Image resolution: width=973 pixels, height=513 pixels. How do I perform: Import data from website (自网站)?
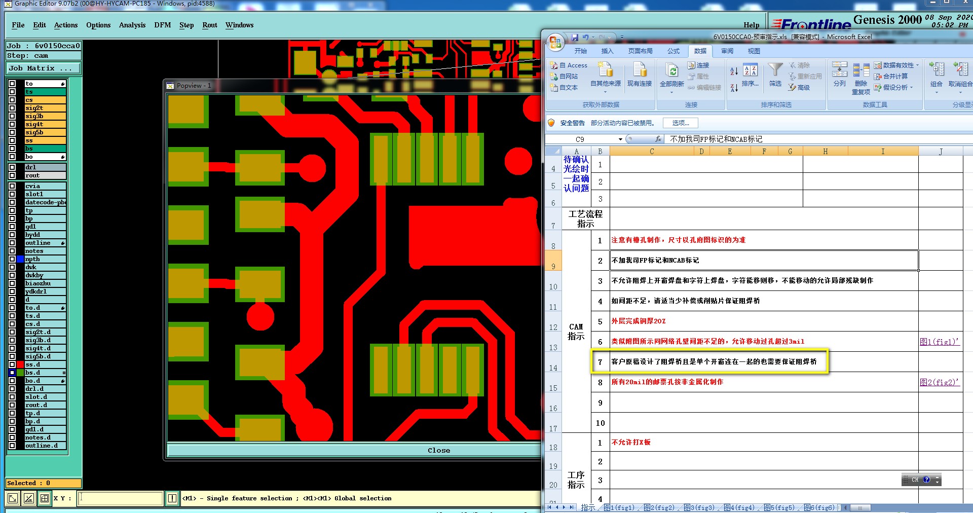(x=564, y=77)
